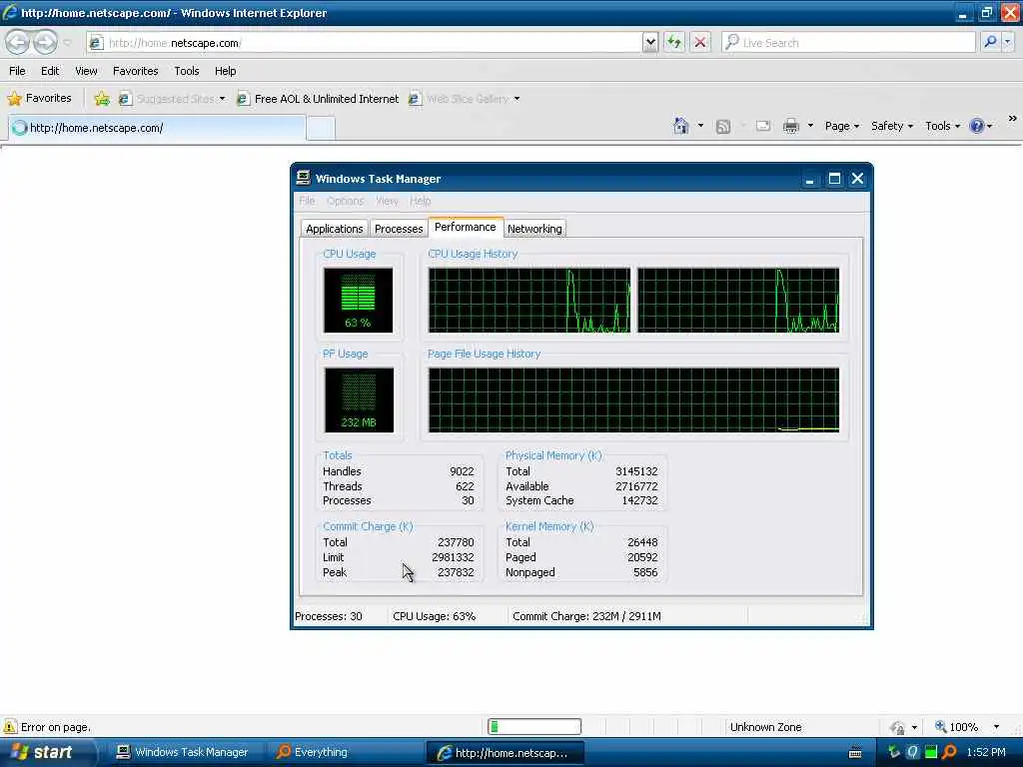Click the Print icon
Image resolution: width=1023 pixels, height=767 pixels.
[791, 126]
